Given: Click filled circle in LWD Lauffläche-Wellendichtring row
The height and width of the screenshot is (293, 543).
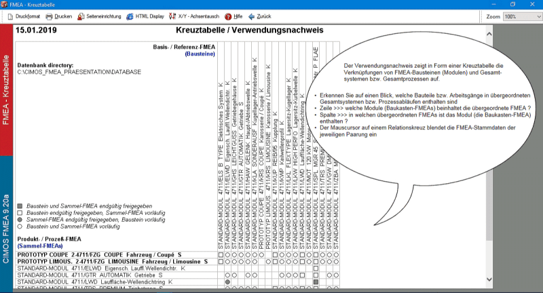Looking at the screenshot, I should tap(227, 281).
